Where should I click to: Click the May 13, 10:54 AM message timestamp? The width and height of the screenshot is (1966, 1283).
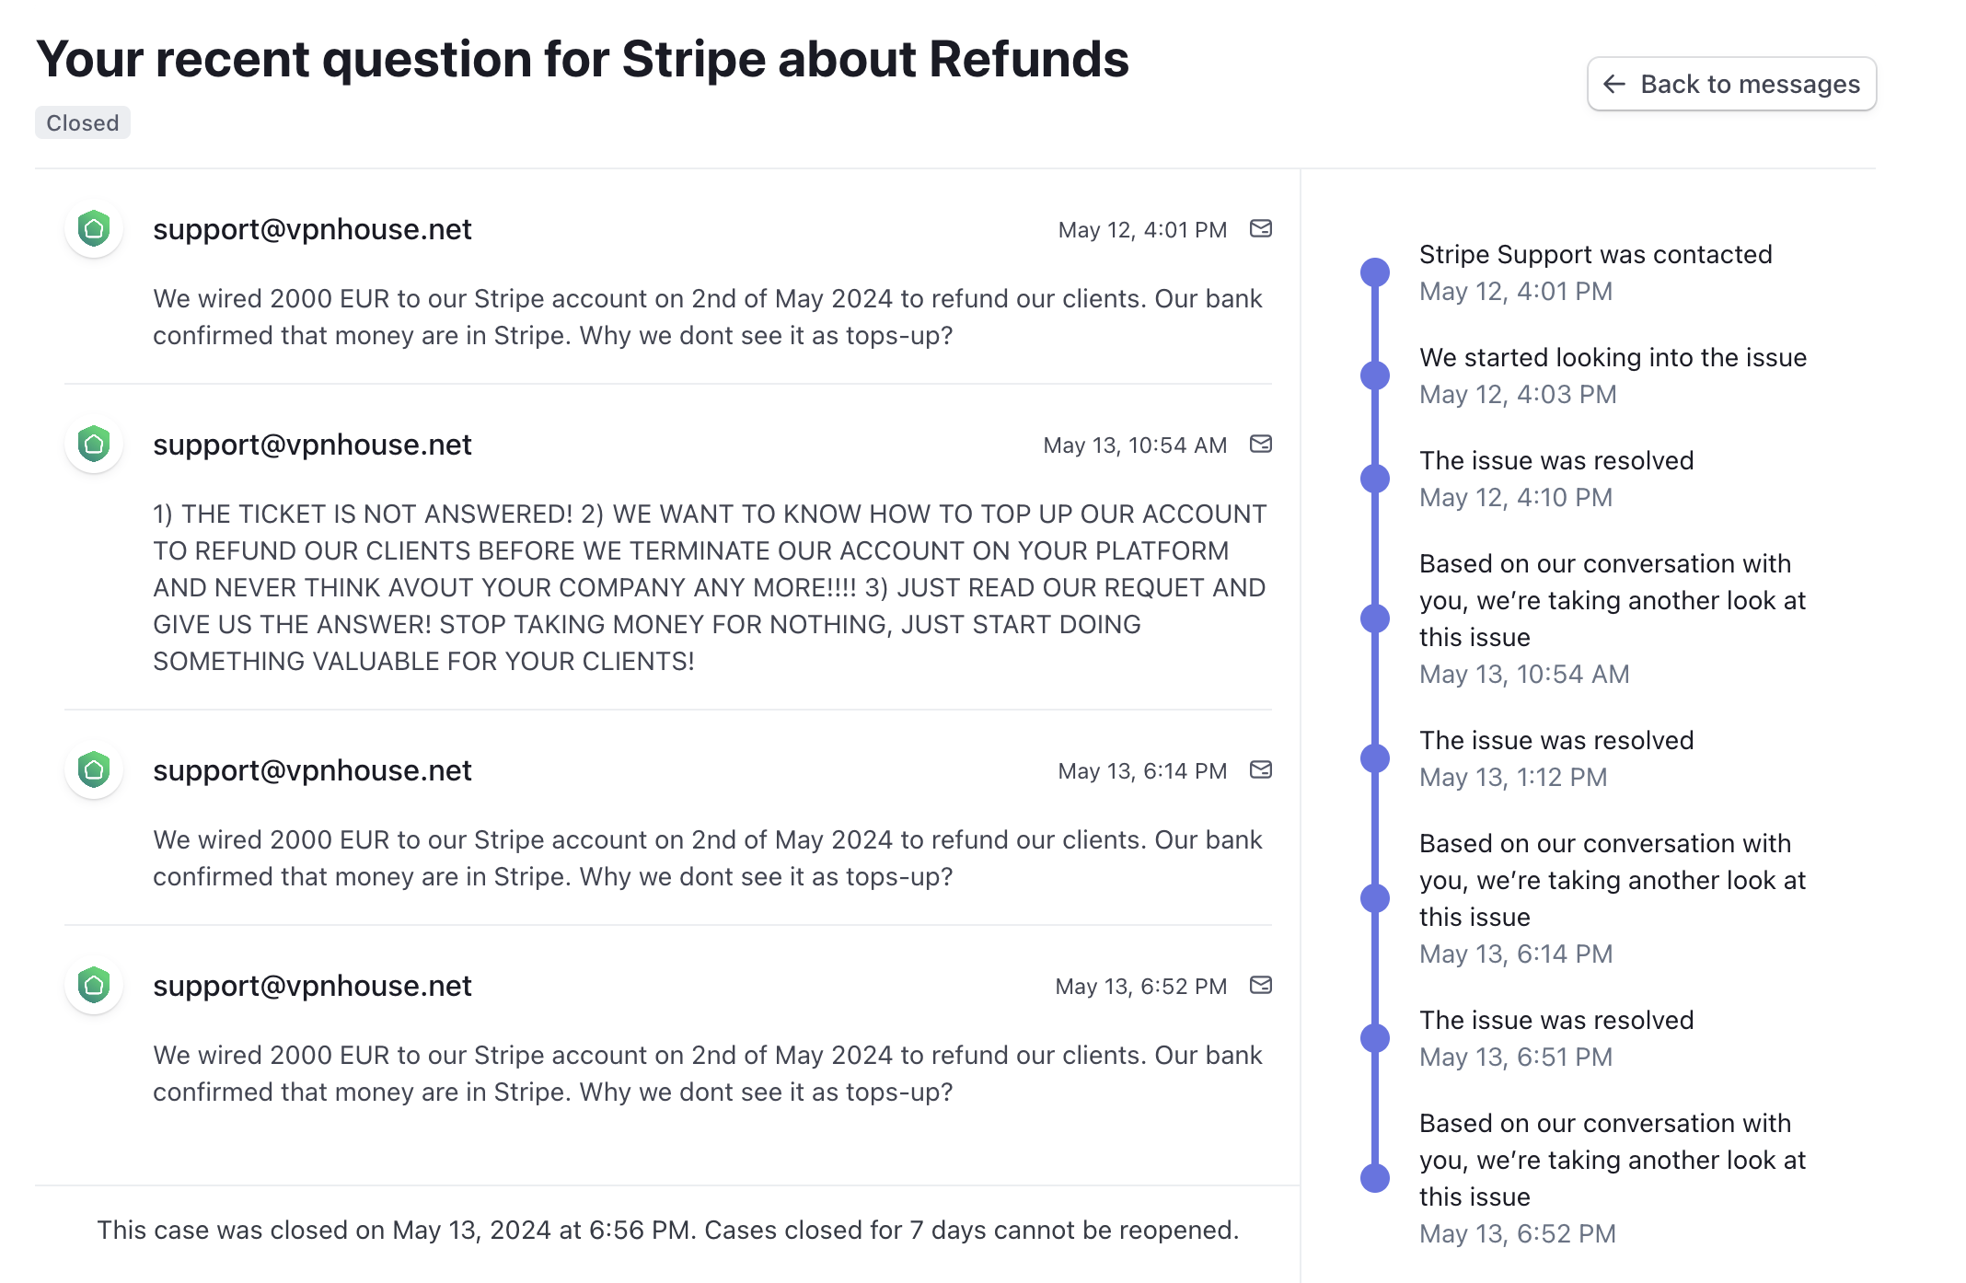point(1135,445)
